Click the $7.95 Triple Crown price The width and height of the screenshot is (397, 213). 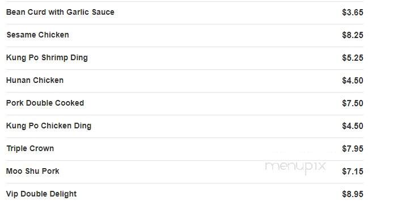coord(352,149)
